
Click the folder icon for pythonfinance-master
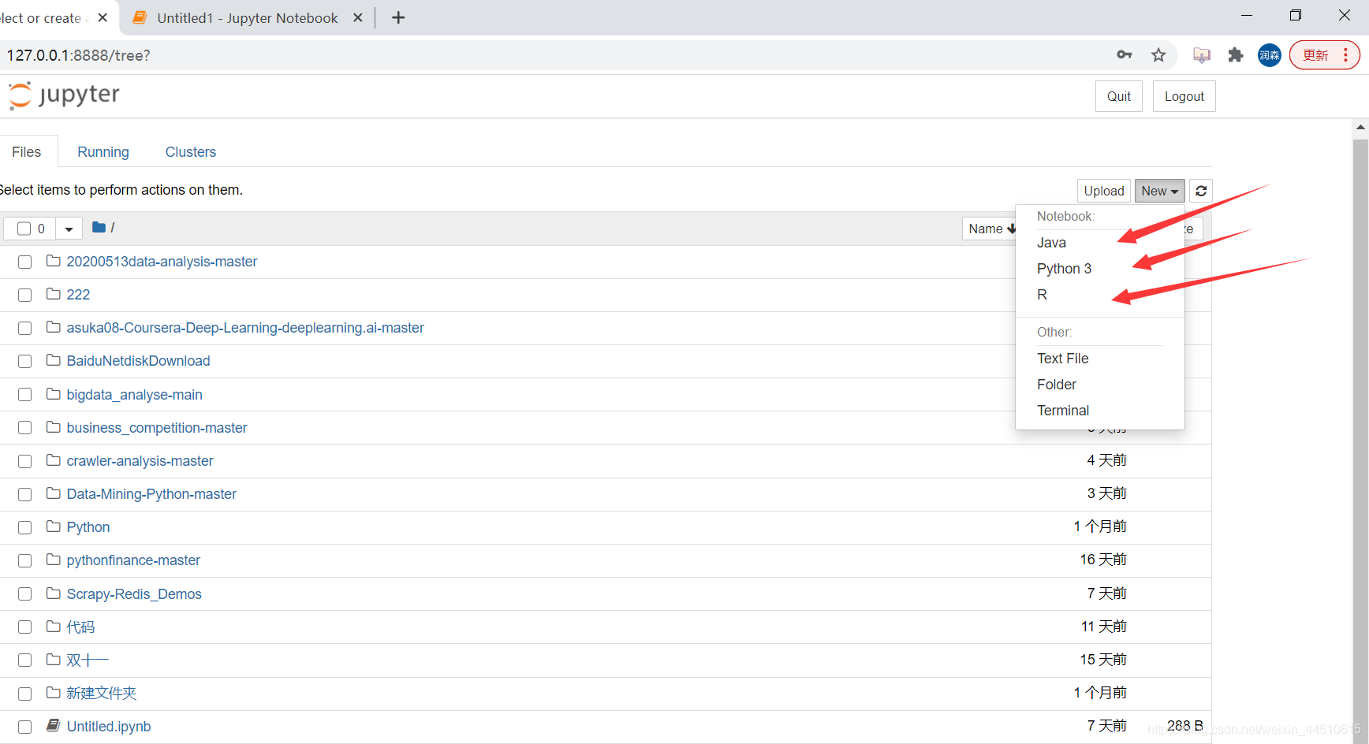coord(54,560)
